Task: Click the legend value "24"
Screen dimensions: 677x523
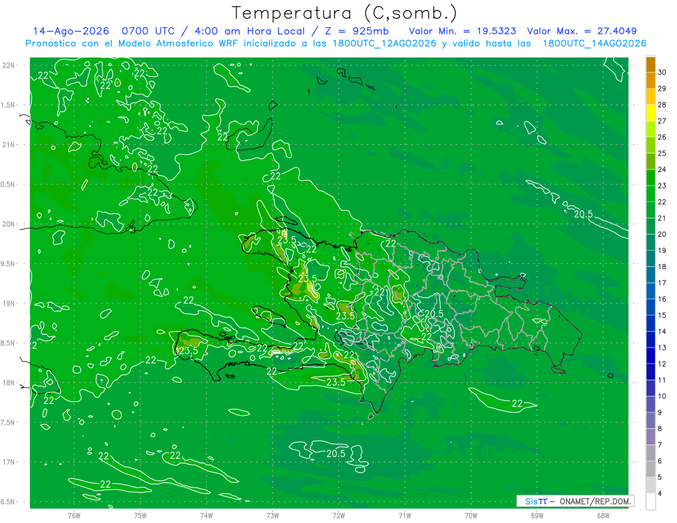Action: pyautogui.click(x=663, y=169)
